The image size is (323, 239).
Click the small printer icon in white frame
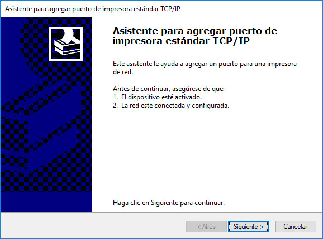[65, 44]
